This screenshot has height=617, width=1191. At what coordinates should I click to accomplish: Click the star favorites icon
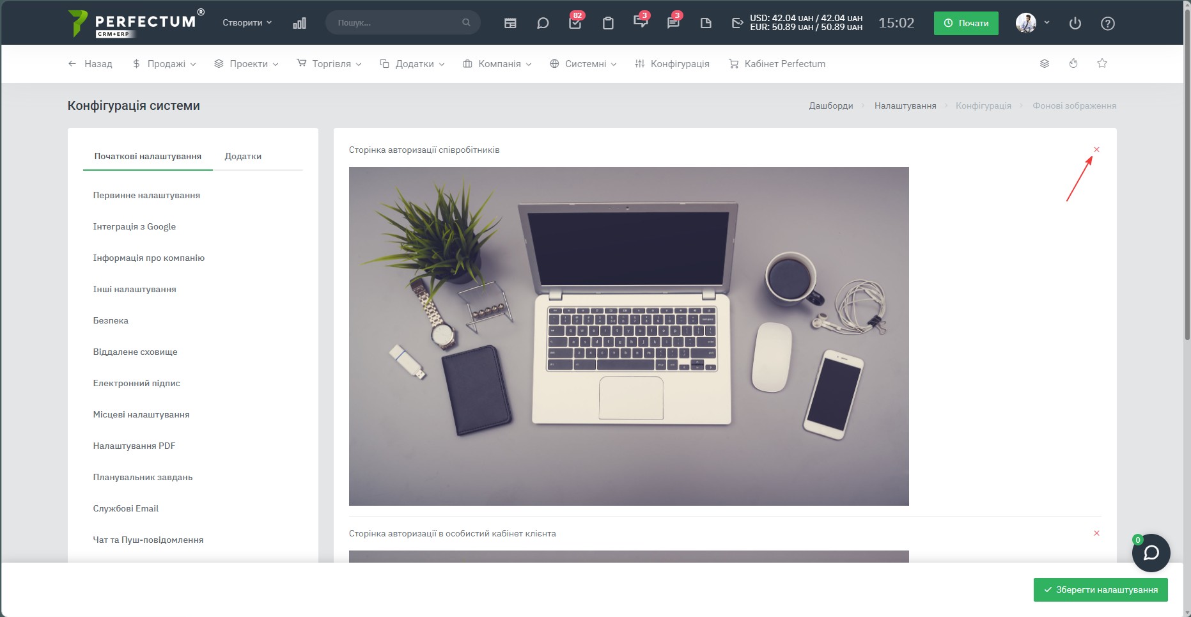pyautogui.click(x=1102, y=63)
